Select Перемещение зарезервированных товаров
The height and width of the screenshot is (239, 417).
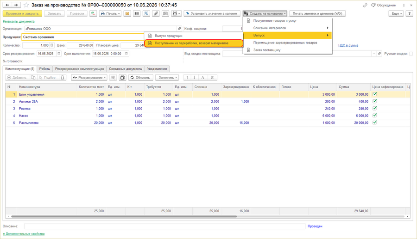click(x=287, y=43)
